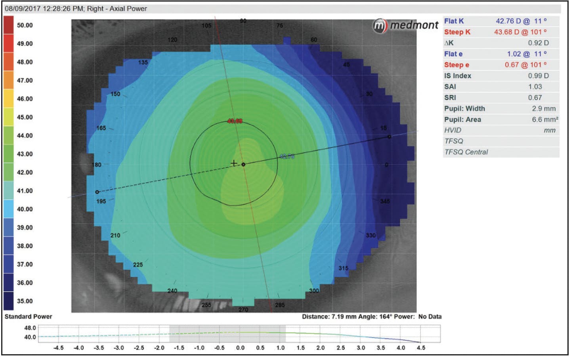Click the right endpoint handle of the flat axis line
Screen dimensions: 569x357
389,137
